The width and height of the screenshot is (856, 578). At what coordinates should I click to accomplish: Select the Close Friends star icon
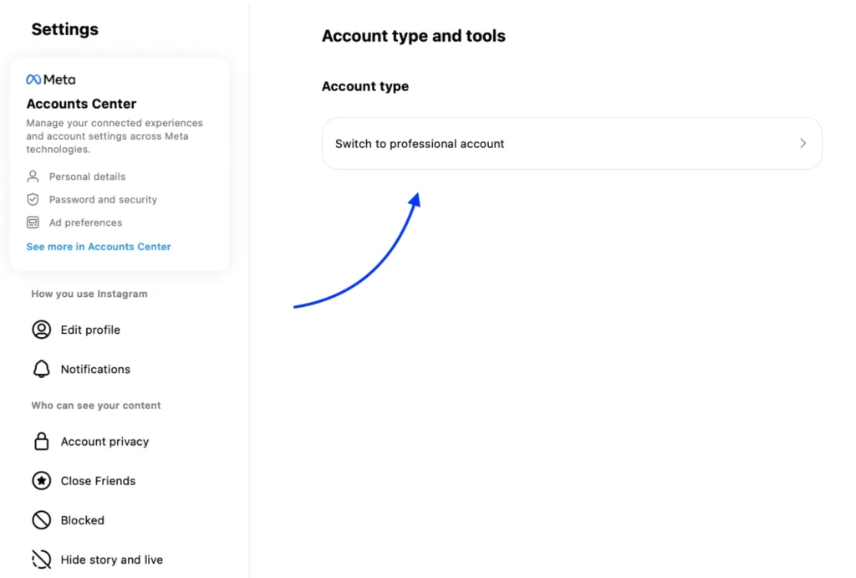[x=41, y=480]
